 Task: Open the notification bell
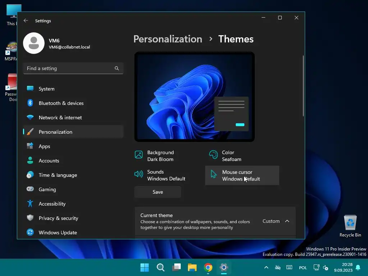[358, 267]
